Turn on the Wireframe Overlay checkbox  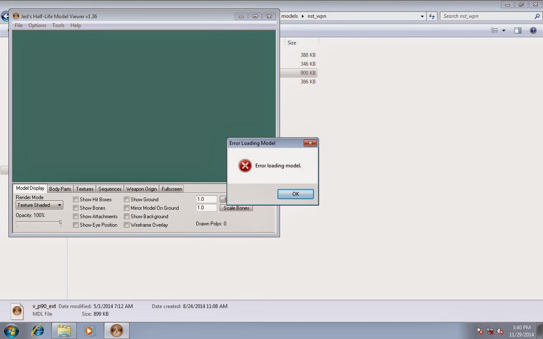[x=127, y=225]
